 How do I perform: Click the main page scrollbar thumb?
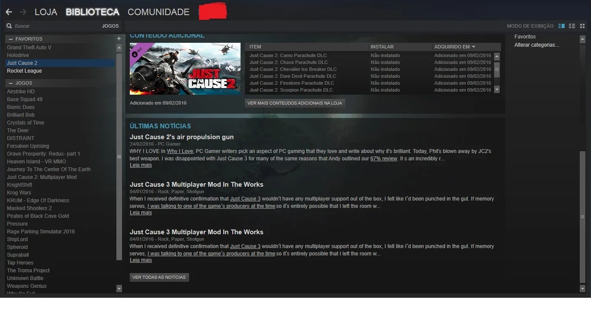582,217
